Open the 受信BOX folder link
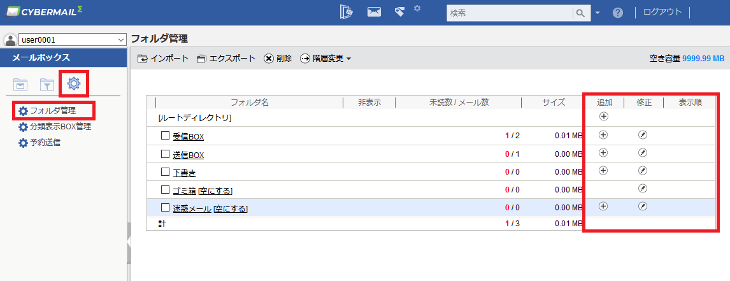The height and width of the screenshot is (281, 730). (188, 136)
